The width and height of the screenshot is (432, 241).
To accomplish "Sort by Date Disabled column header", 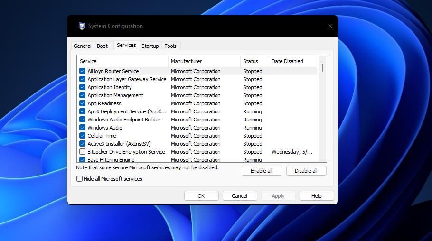I will pyautogui.click(x=293, y=61).
